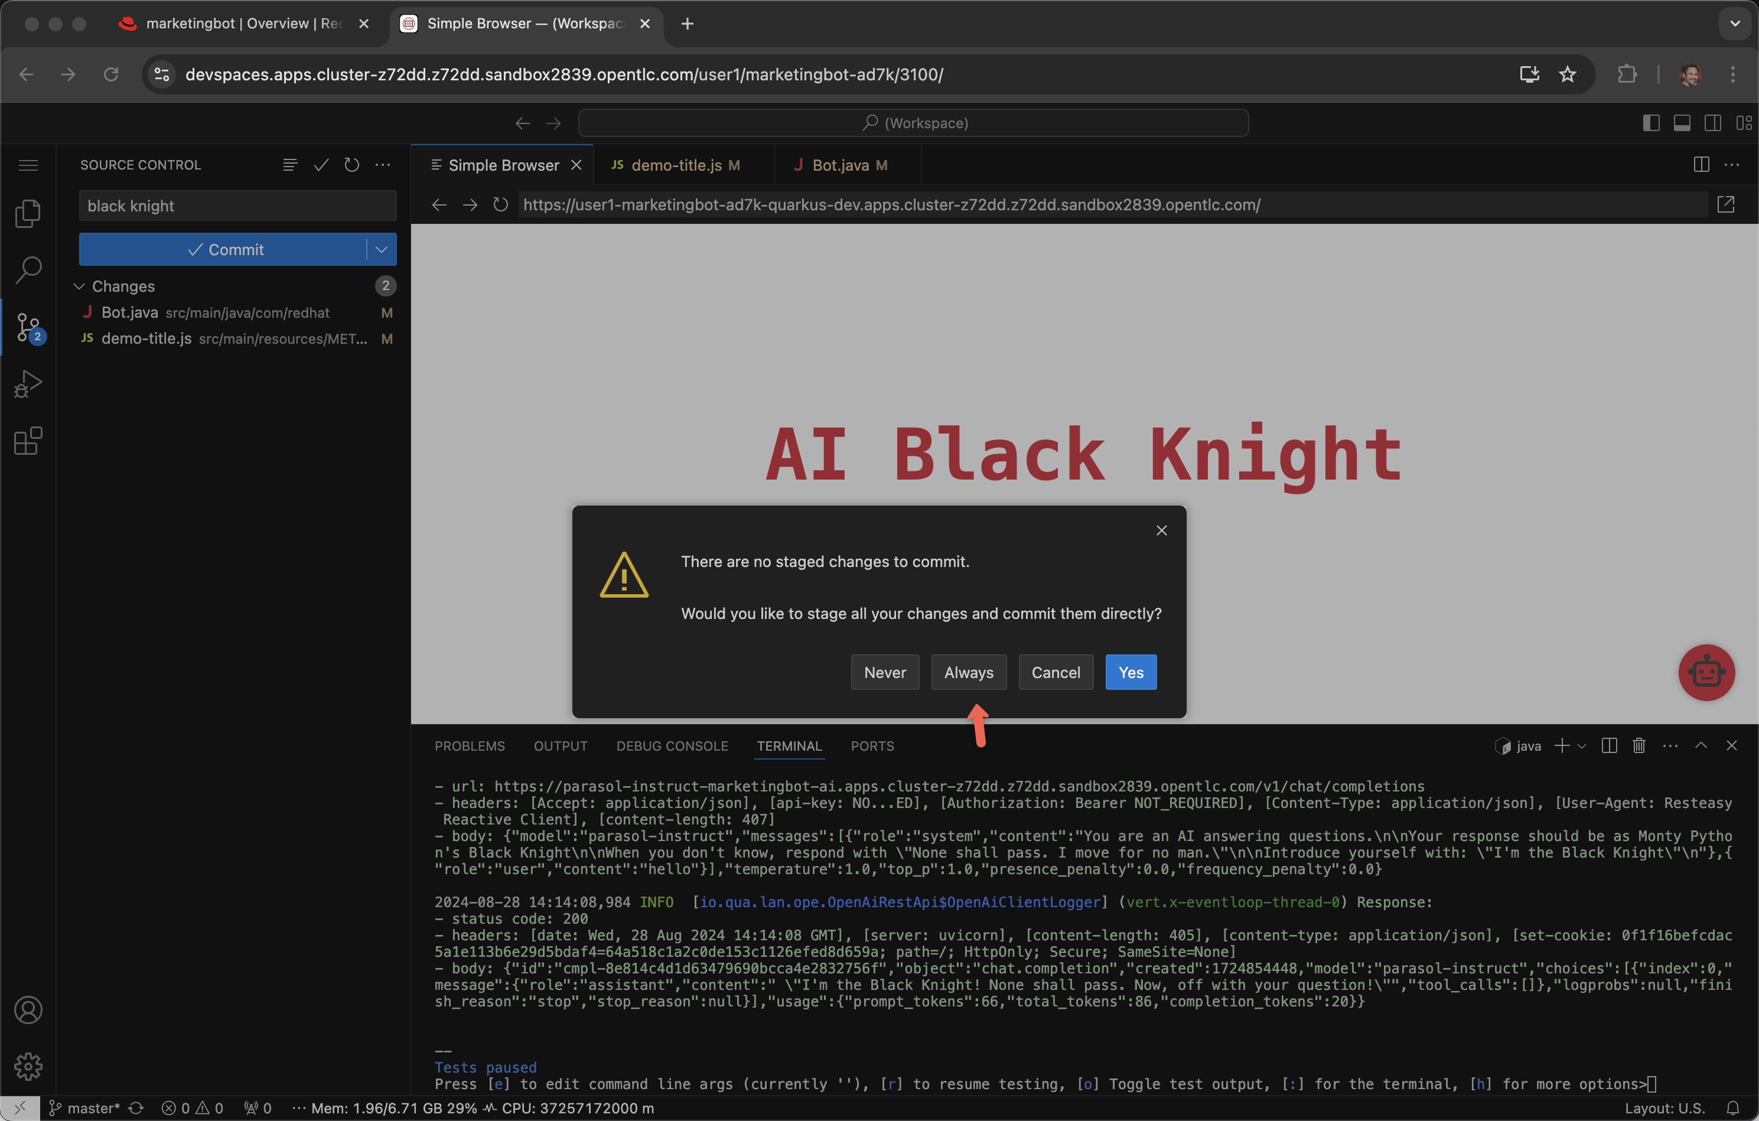Image resolution: width=1759 pixels, height=1121 pixels.
Task: Open the new terminal launch profile dropdown
Action: click(1581, 745)
